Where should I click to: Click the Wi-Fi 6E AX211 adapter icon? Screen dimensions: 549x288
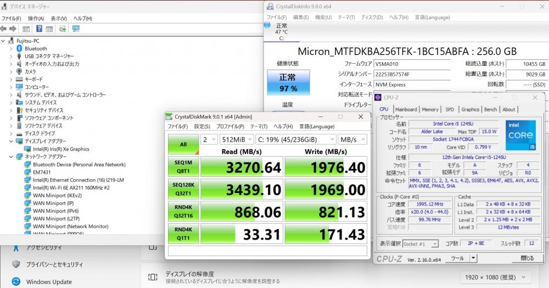point(27,187)
